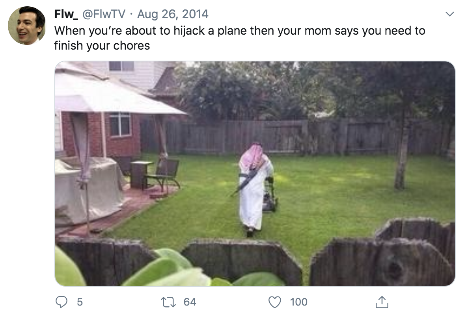
Task: Open the share tweet icon
Action: [382, 302]
